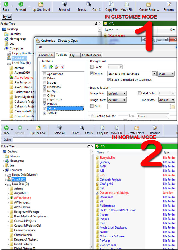Open the Image Size dropdown
This screenshot has width=178, height=250.
pyautogui.click(x=117, y=94)
